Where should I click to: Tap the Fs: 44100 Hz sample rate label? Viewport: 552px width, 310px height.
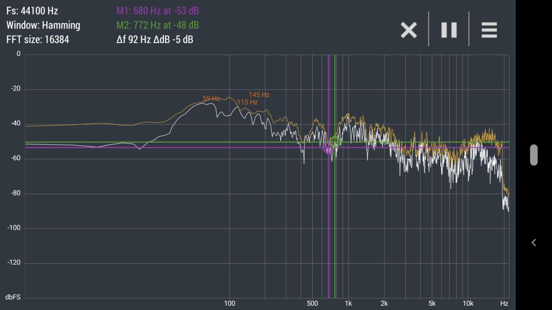[x=32, y=11]
